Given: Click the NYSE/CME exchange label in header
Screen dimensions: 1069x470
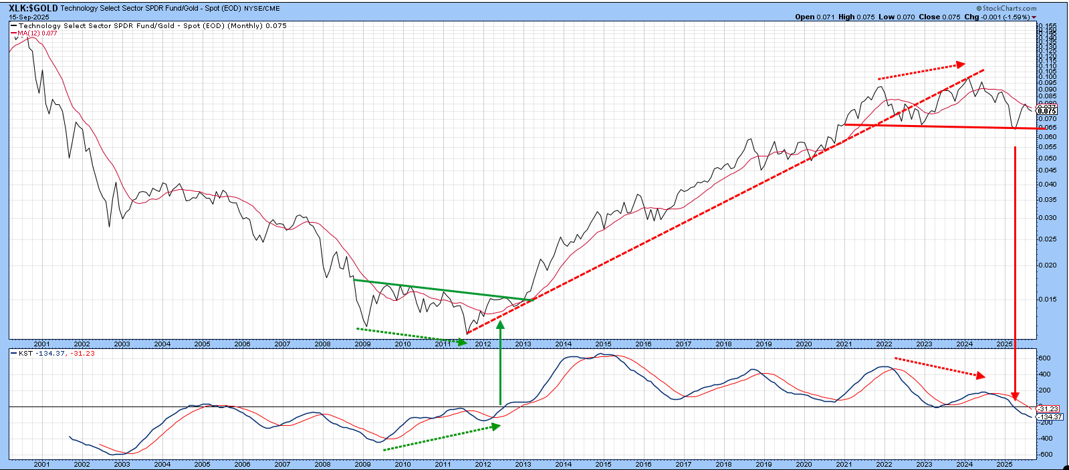Looking at the screenshot, I should point(262,9).
